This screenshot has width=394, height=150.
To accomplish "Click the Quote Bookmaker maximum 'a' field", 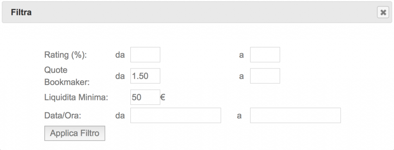I will pyautogui.click(x=265, y=76).
